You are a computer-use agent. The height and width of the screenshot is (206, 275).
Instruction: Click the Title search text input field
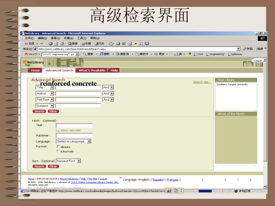click(x=78, y=87)
